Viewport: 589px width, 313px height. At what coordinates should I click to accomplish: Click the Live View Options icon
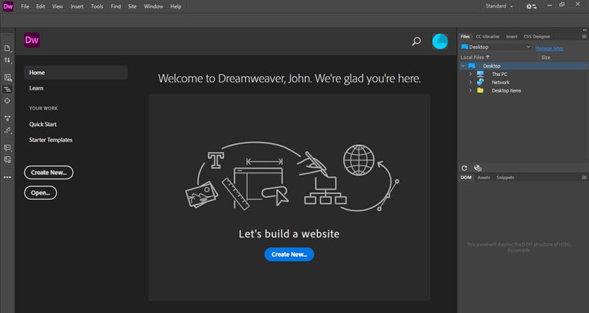coord(8,77)
